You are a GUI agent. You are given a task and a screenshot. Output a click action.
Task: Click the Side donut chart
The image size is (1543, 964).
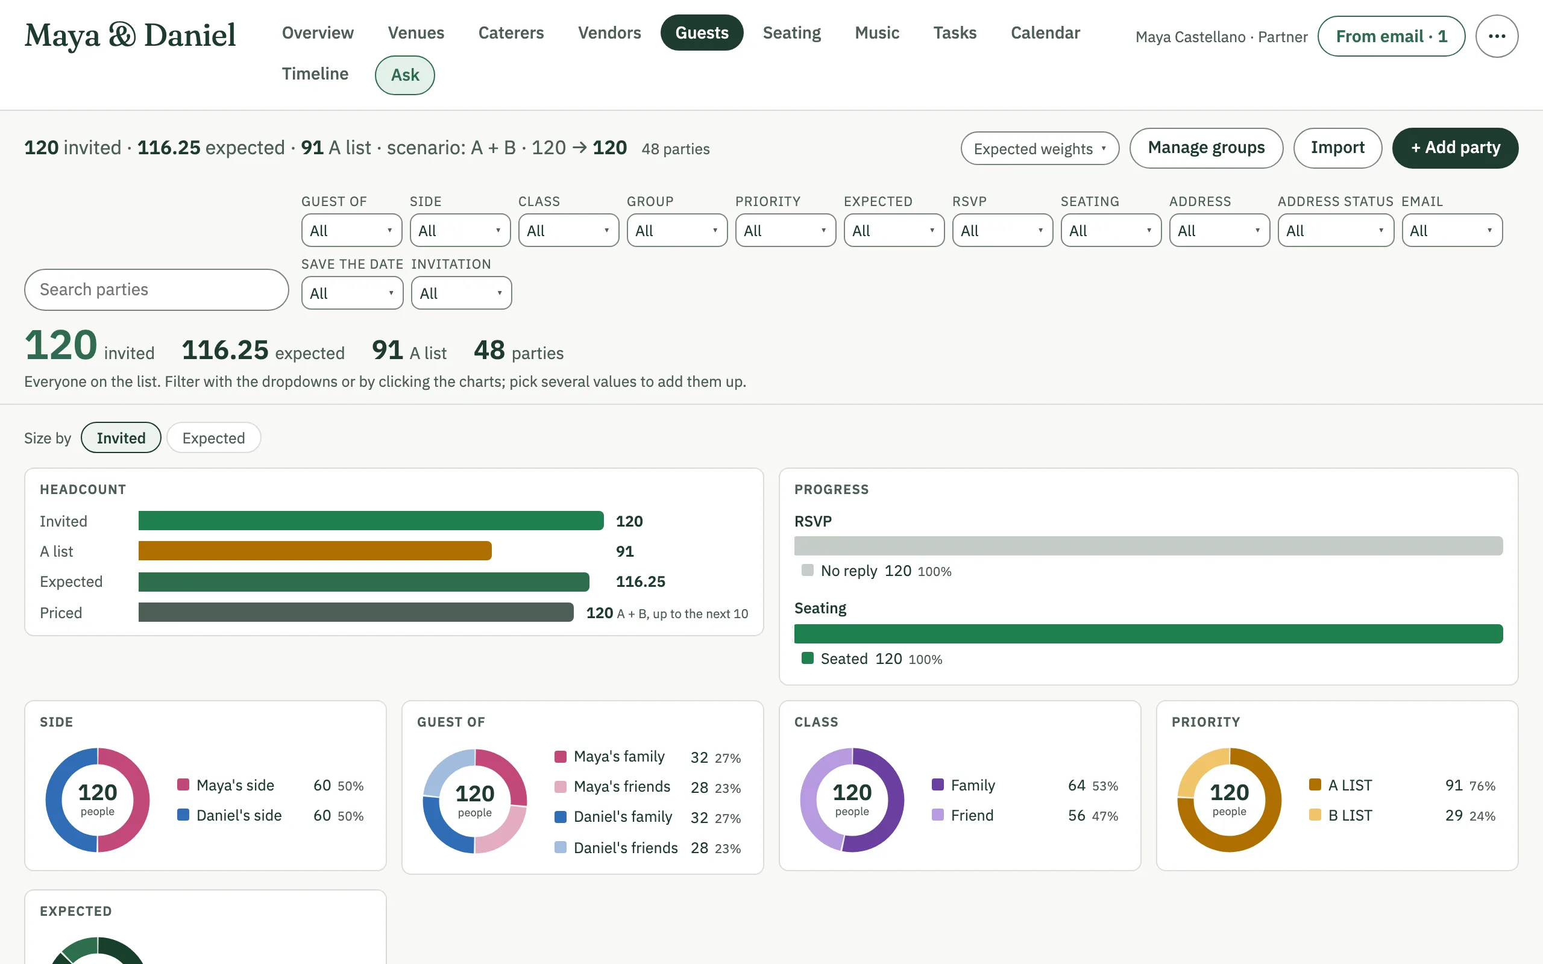98,800
